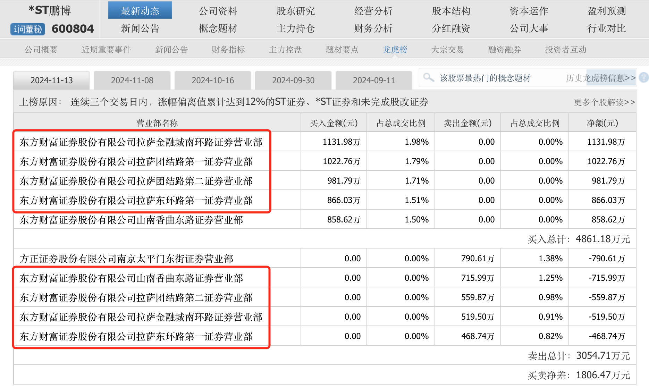649x388 pixels.
Task: Jump to the 近期重要事件 section
Action: pos(106,50)
